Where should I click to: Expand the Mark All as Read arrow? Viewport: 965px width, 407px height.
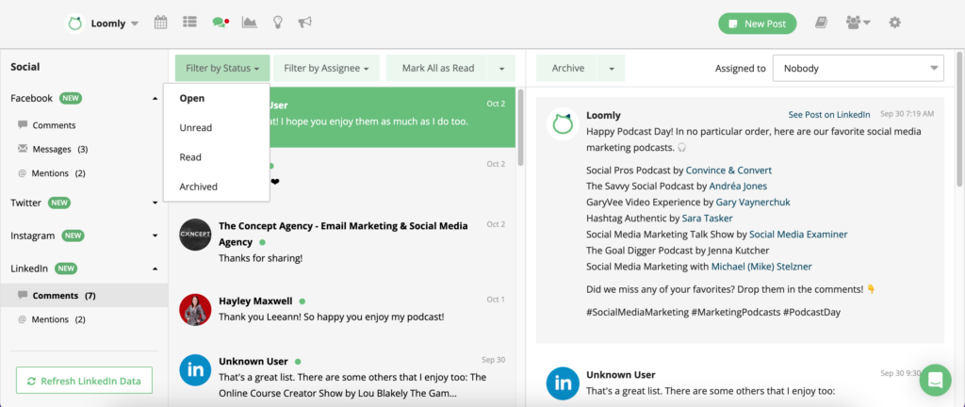pyautogui.click(x=501, y=68)
